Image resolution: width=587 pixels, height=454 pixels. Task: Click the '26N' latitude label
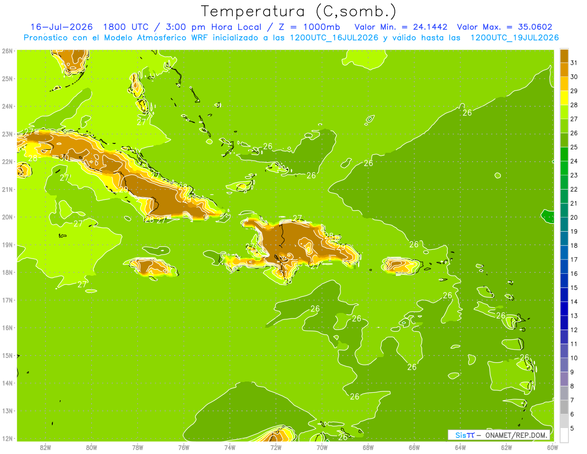tap(7, 50)
